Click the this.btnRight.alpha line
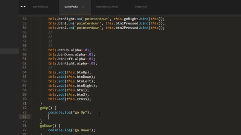This screenshot has width=241, height=135. tap(73, 63)
